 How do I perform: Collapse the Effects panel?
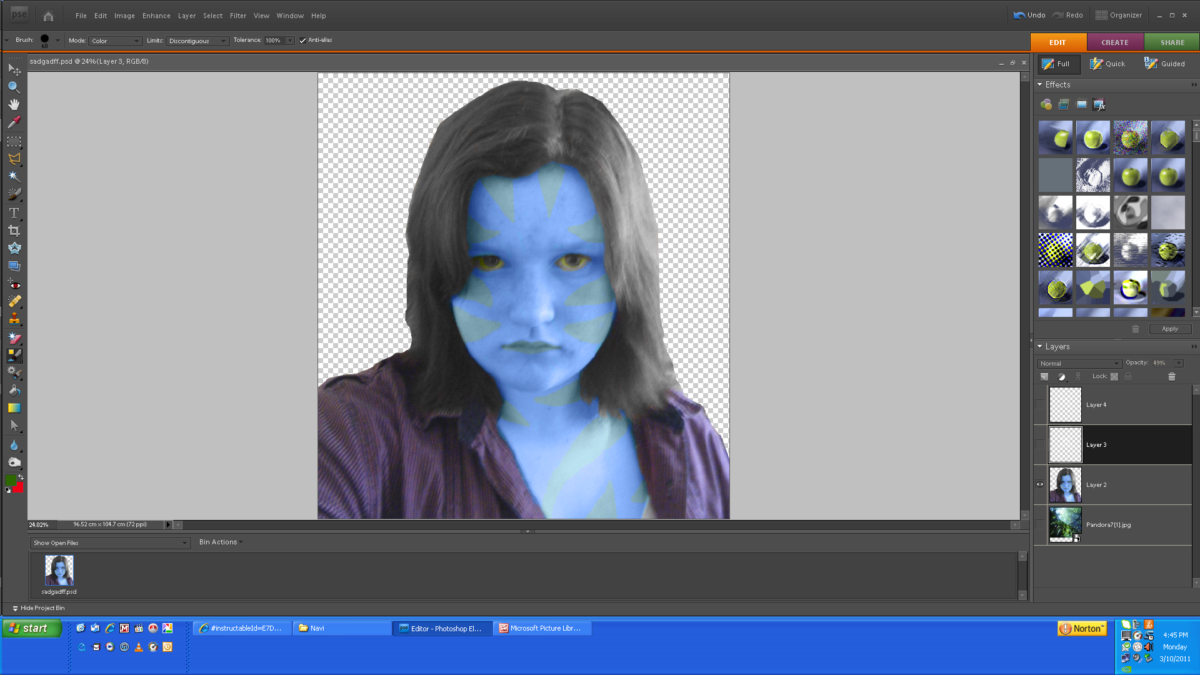[x=1040, y=84]
